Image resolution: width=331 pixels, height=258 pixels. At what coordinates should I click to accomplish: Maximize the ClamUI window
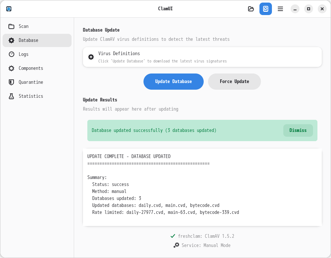[x=309, y=9]
